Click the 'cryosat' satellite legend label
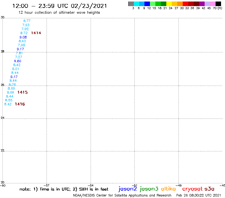This screenshot has height=198, width=225. tap(192, 189)
